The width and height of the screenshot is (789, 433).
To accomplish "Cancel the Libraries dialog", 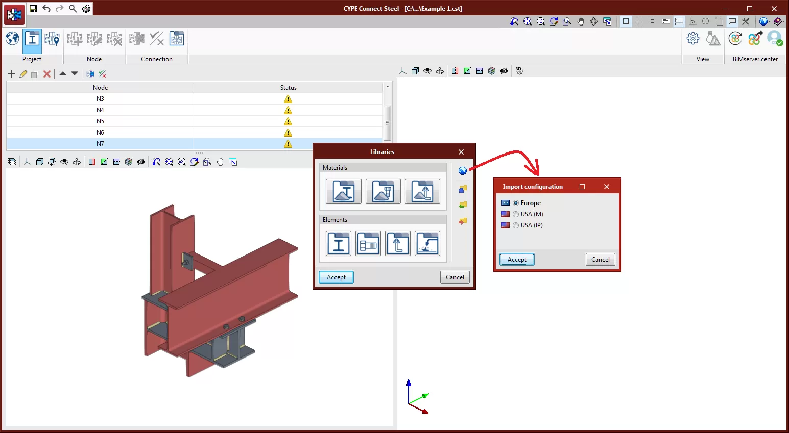I will [455, 277].
